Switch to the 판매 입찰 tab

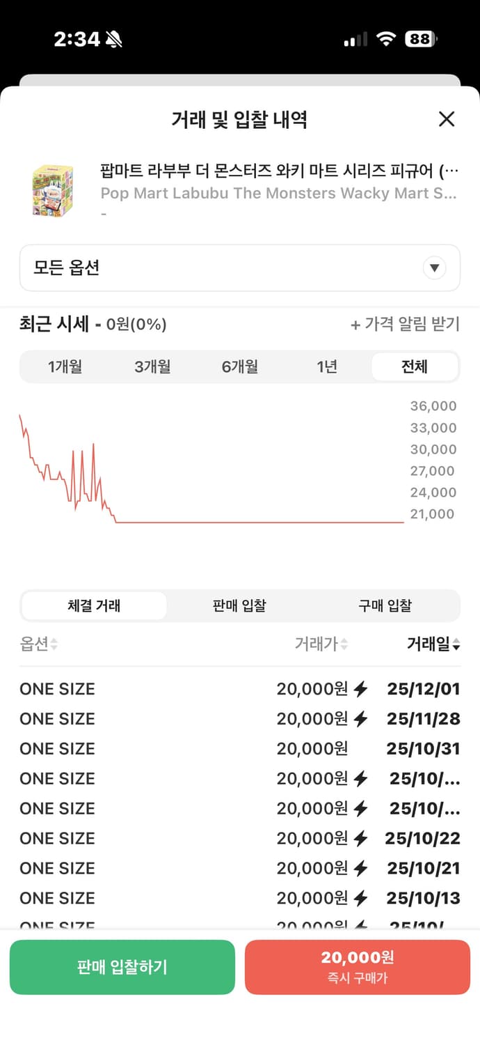239,605
